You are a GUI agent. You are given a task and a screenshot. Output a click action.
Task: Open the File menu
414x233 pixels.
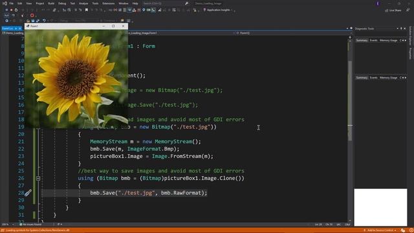pyautogui.click(x=12, y=3)
